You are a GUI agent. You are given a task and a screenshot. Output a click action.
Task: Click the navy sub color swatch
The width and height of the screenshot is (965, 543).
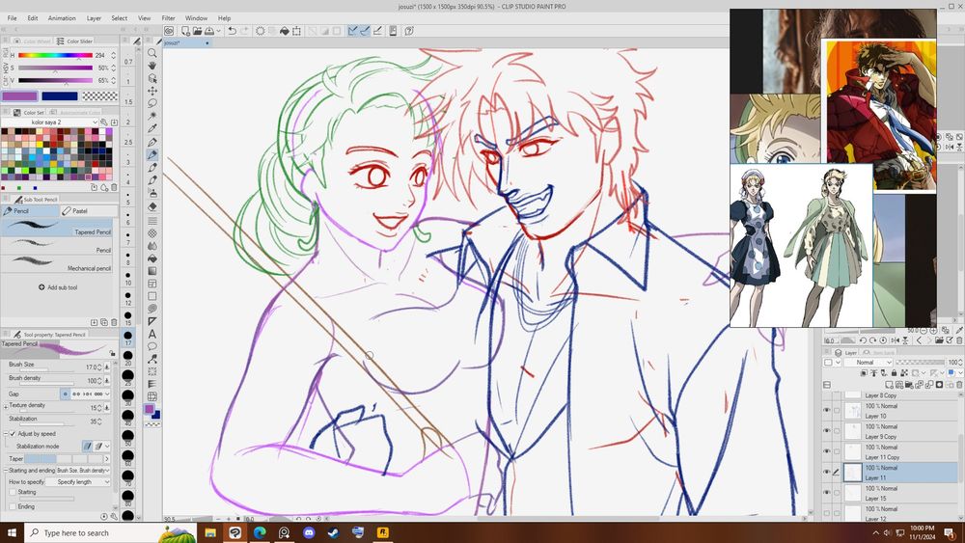tap(60, 95)
